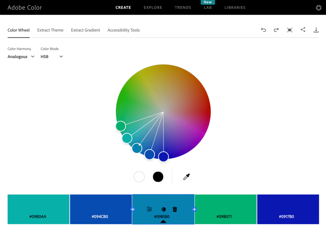Viewport: 326px width, 233px height.
Task: Open the EXPLORE menu item
Action: click(x=153, y=7)
